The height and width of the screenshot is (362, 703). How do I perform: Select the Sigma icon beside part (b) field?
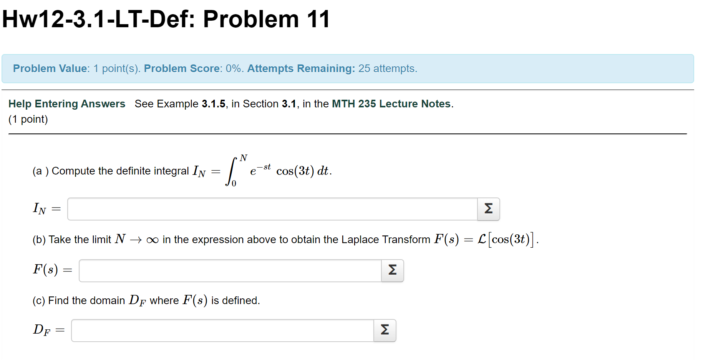click(392, 271)
